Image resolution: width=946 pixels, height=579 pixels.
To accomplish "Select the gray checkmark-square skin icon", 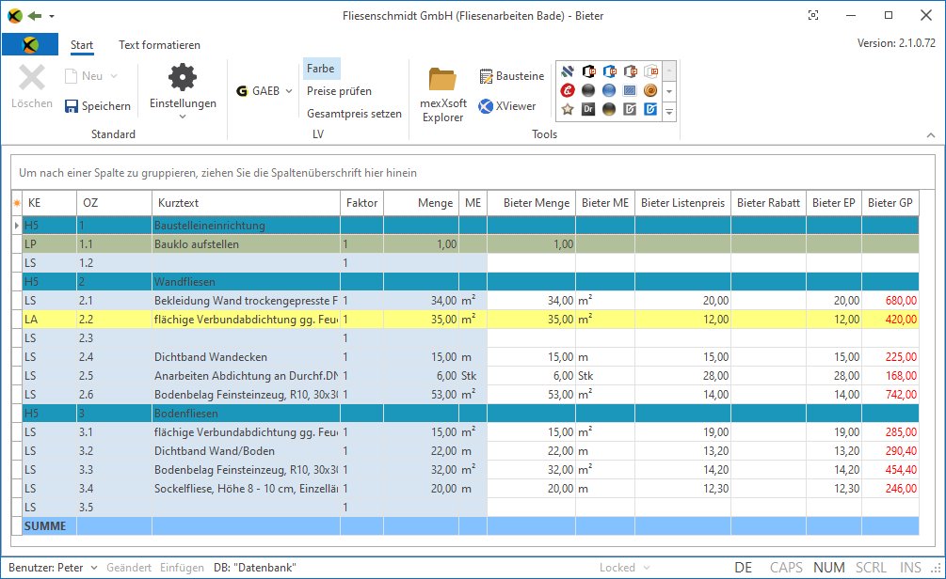I will (630, 109).
